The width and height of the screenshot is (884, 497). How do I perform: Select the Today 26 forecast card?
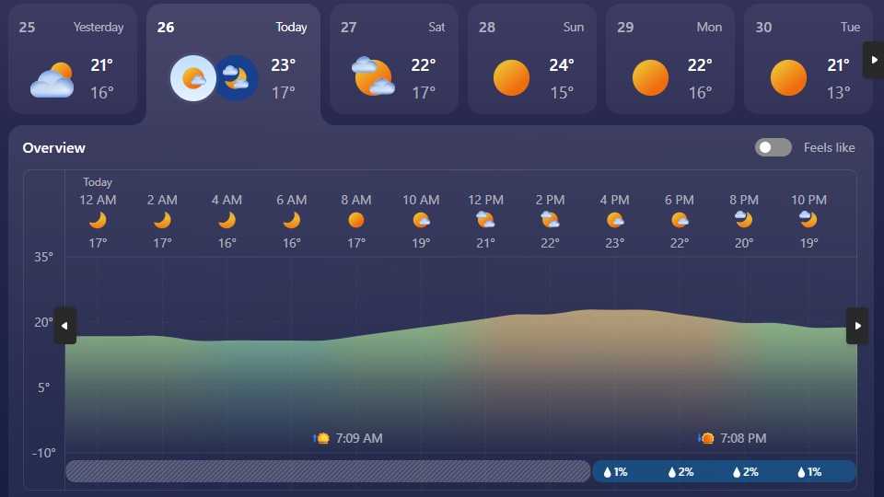(233, 64)
